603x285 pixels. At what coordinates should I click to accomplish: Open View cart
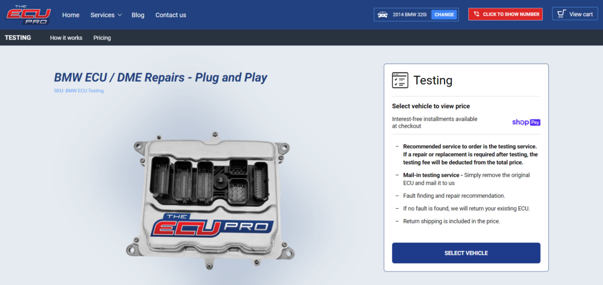tap(575, 14)
